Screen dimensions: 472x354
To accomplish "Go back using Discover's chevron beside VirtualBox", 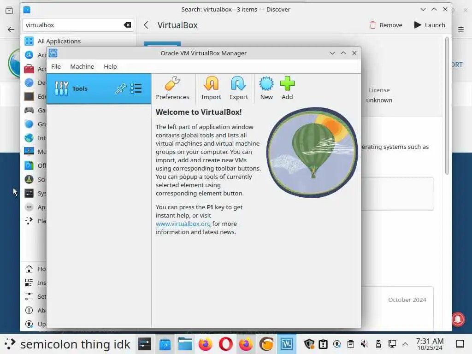I will tap(146, 25).
